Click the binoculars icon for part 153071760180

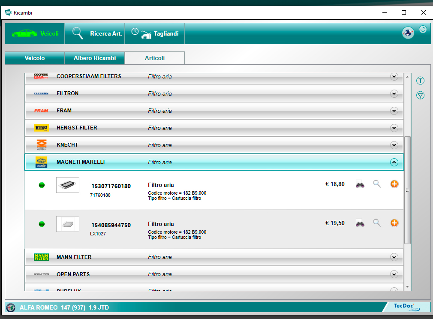pos(360,184)
